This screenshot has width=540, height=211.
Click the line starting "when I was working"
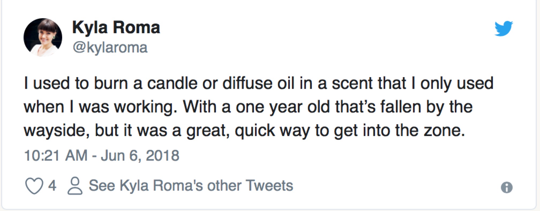[x=248, y=107]
